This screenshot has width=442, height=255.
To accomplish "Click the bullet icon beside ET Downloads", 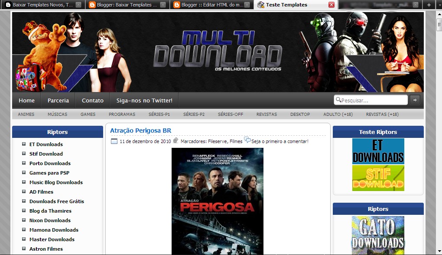I will 24,144.
